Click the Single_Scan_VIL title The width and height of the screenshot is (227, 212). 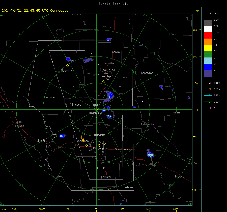[113, 4]
